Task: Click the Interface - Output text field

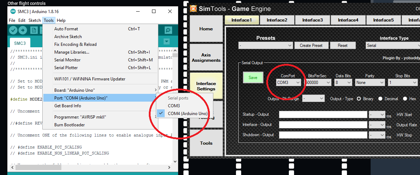Action: (323, 125)
